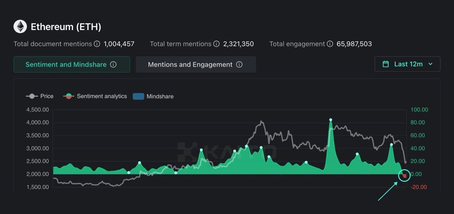Screen dimensions: 454x214
Task: Click info icon in Sentiment and Mindshare tab
Action: [x=113, y=64]
